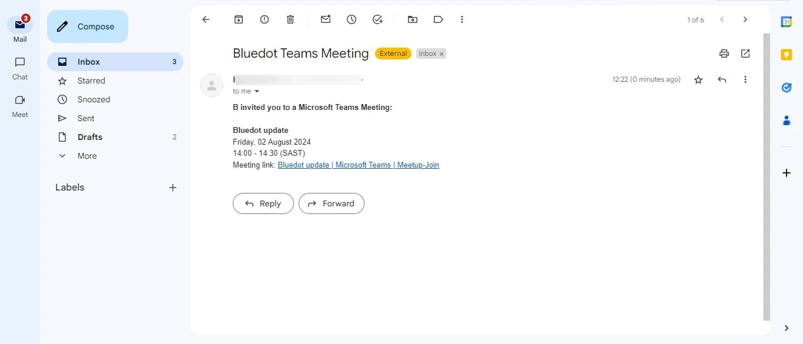Viewport: 803px width, 344px height.
Task: Report this email as spam
Action: click(265, 19)
